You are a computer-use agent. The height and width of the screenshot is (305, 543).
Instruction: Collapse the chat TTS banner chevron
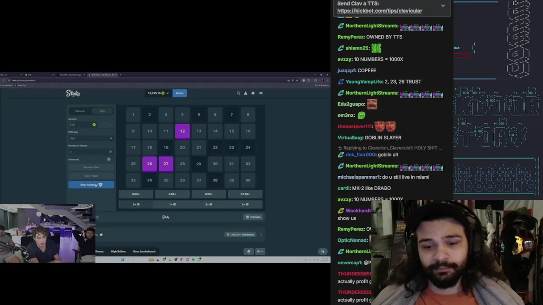443,6
